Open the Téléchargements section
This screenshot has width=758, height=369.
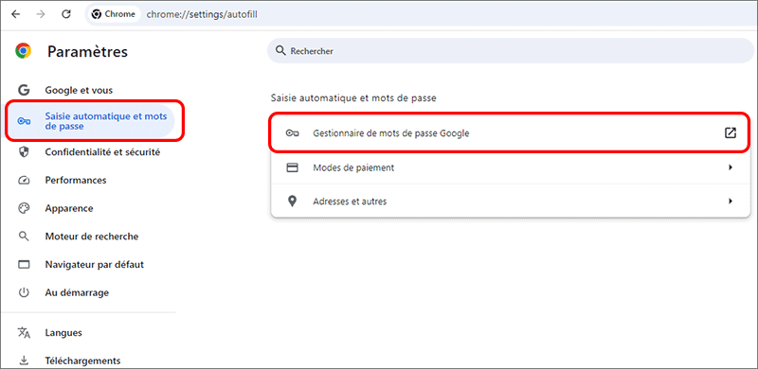[x=82, y=360]
